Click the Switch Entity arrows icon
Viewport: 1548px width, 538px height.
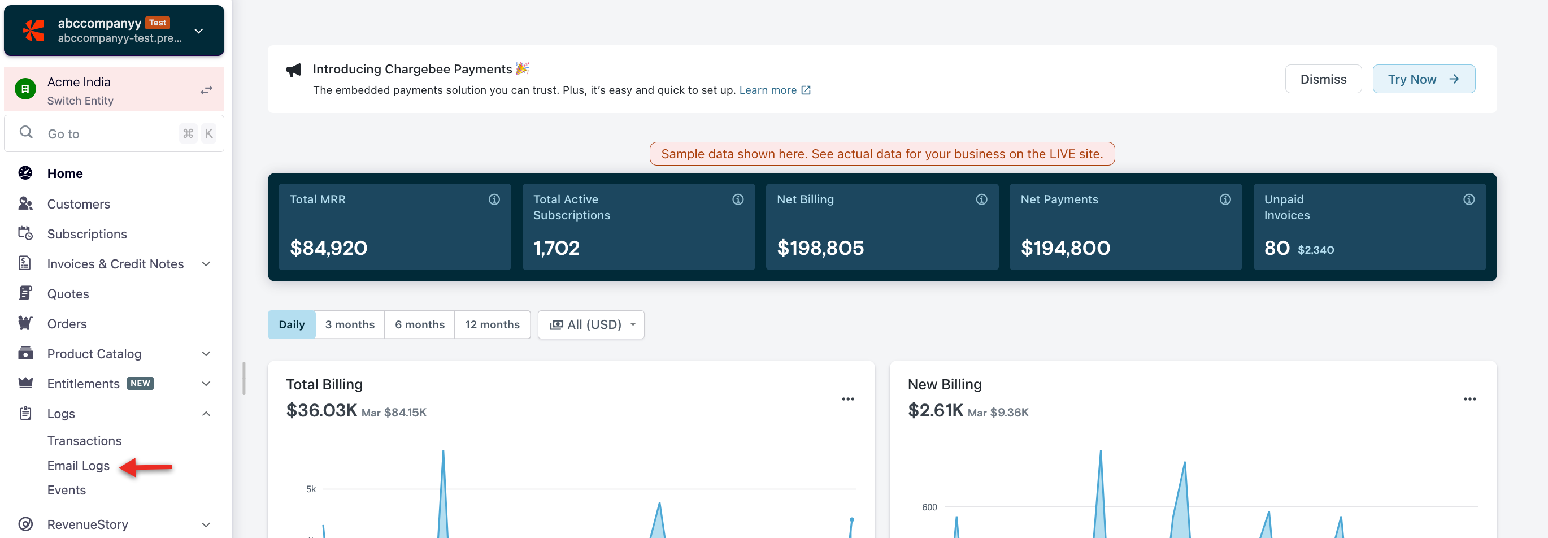206,90
